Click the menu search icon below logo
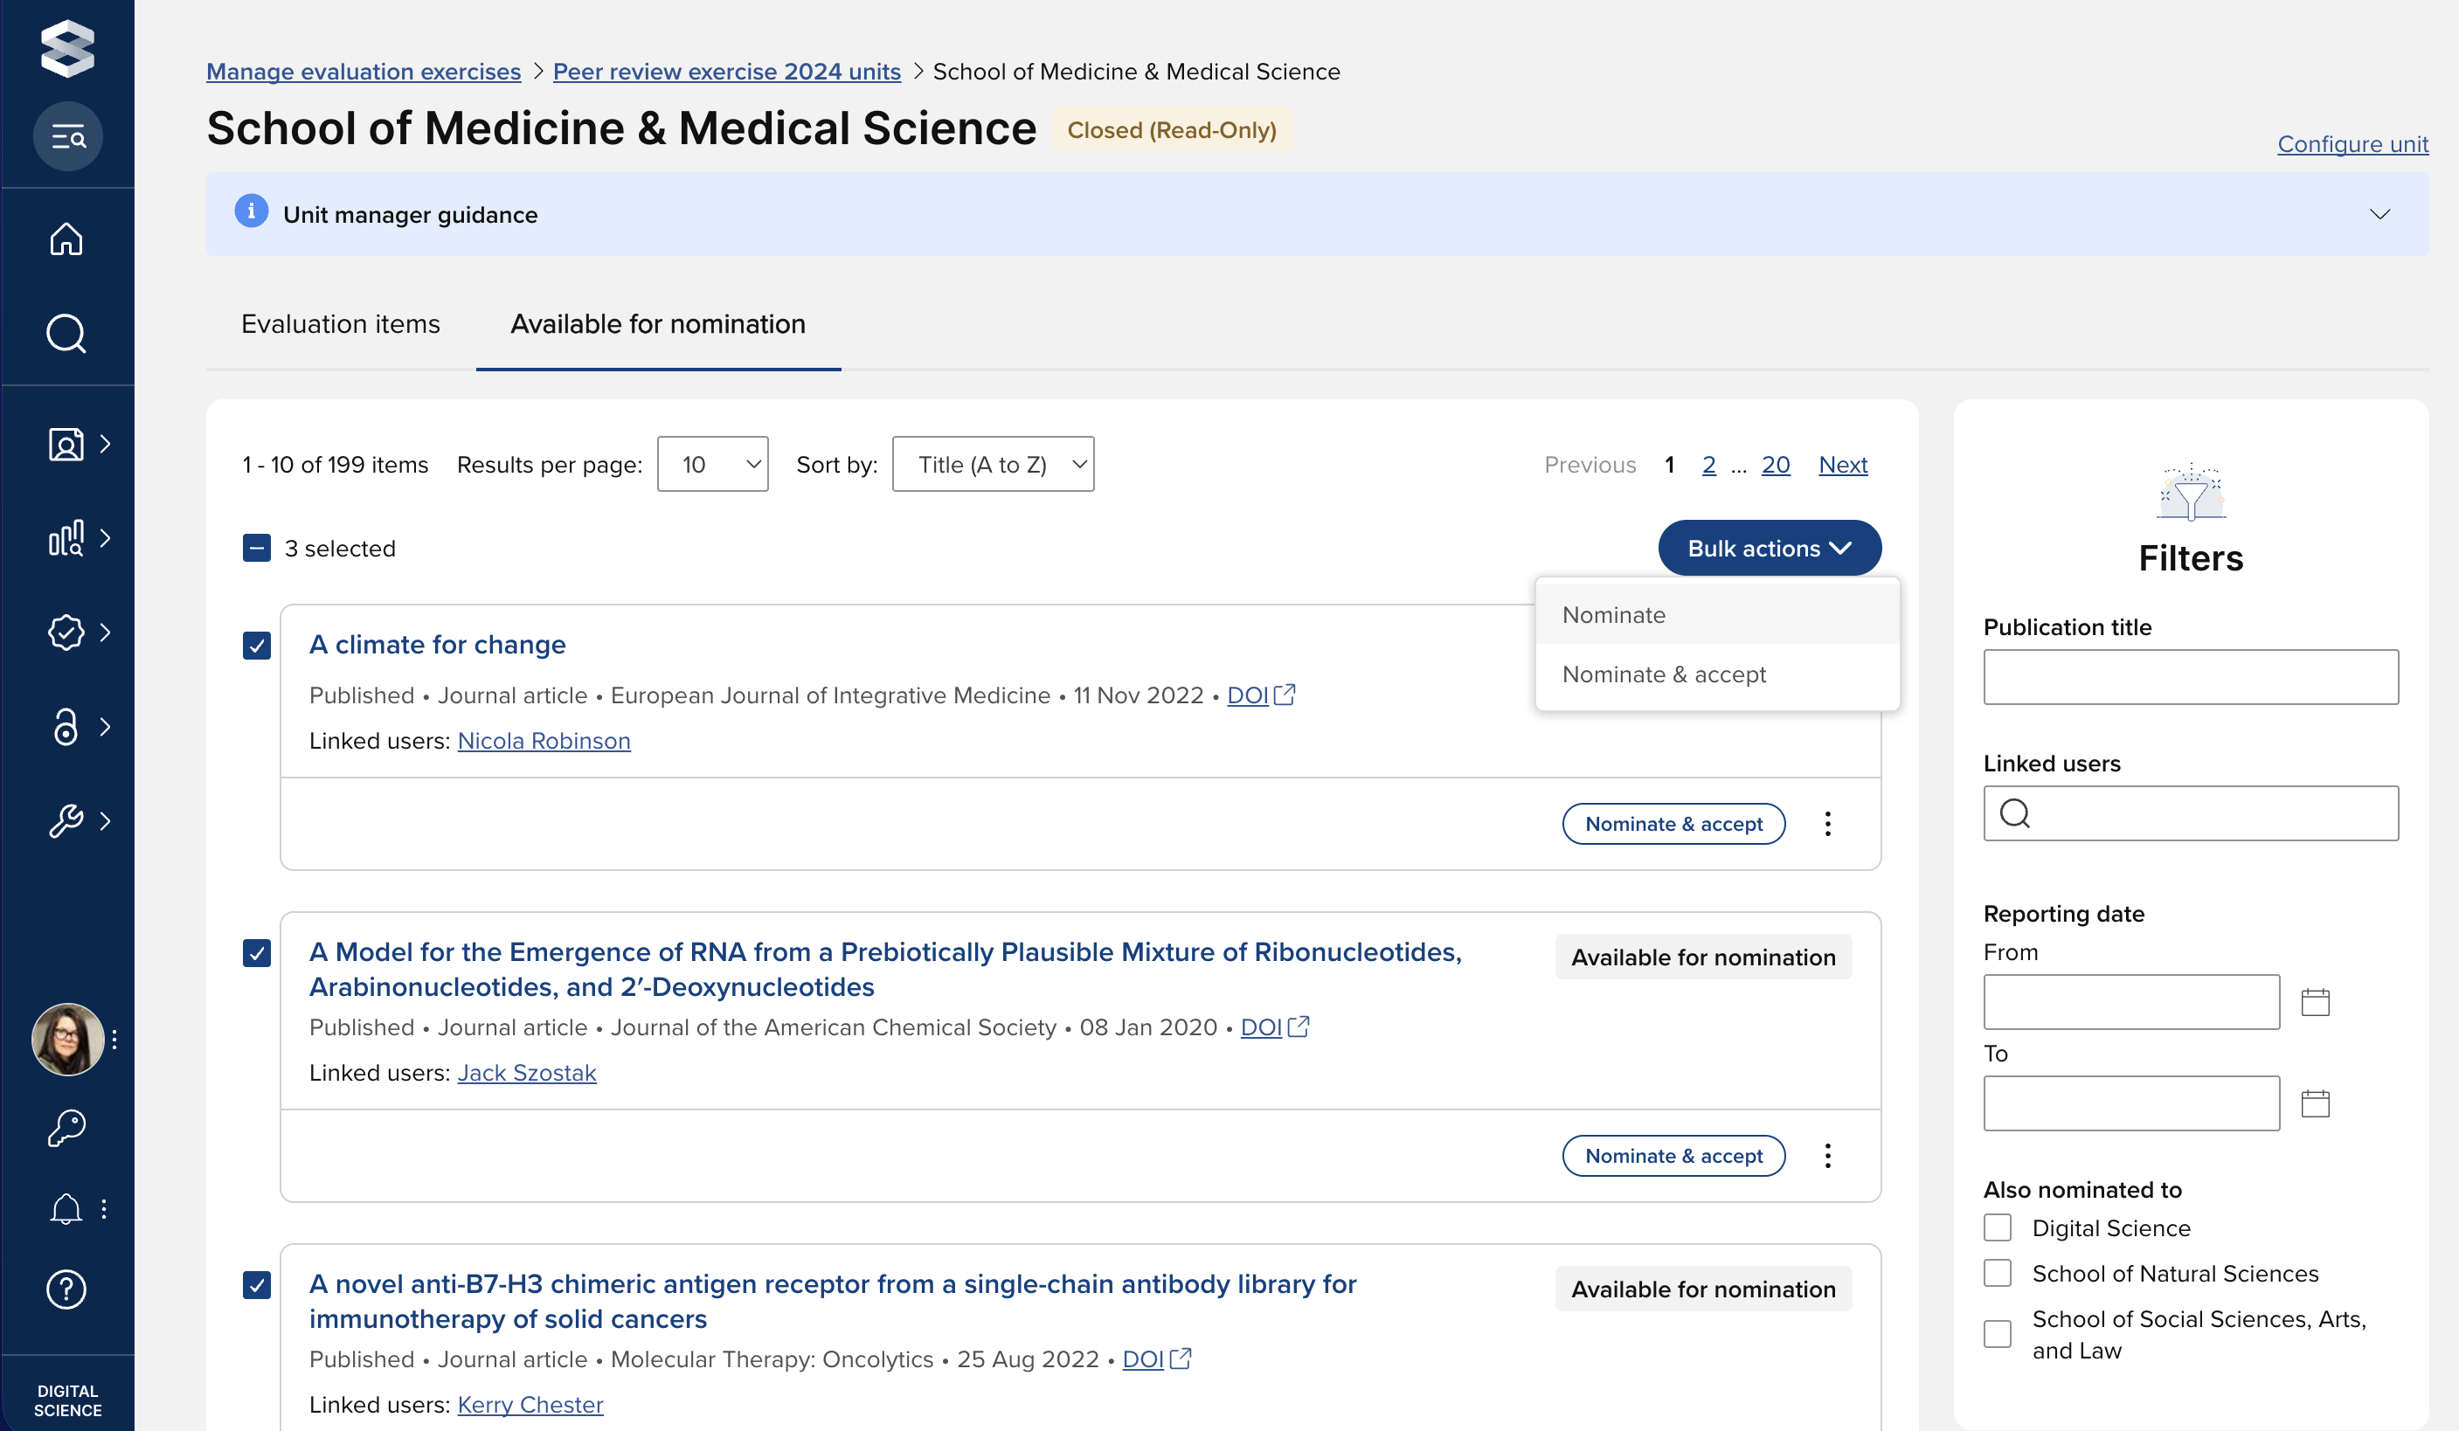Viewport: 2459px width, 1431px height. [x=67, y=136]
